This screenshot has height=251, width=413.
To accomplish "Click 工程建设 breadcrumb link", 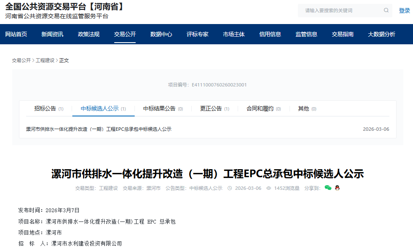I will tap(45, 60).
